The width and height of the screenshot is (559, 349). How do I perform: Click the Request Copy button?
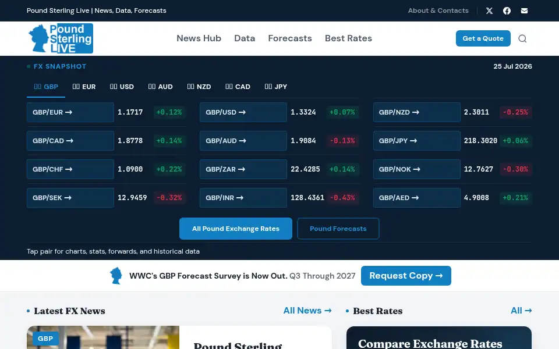406,276
